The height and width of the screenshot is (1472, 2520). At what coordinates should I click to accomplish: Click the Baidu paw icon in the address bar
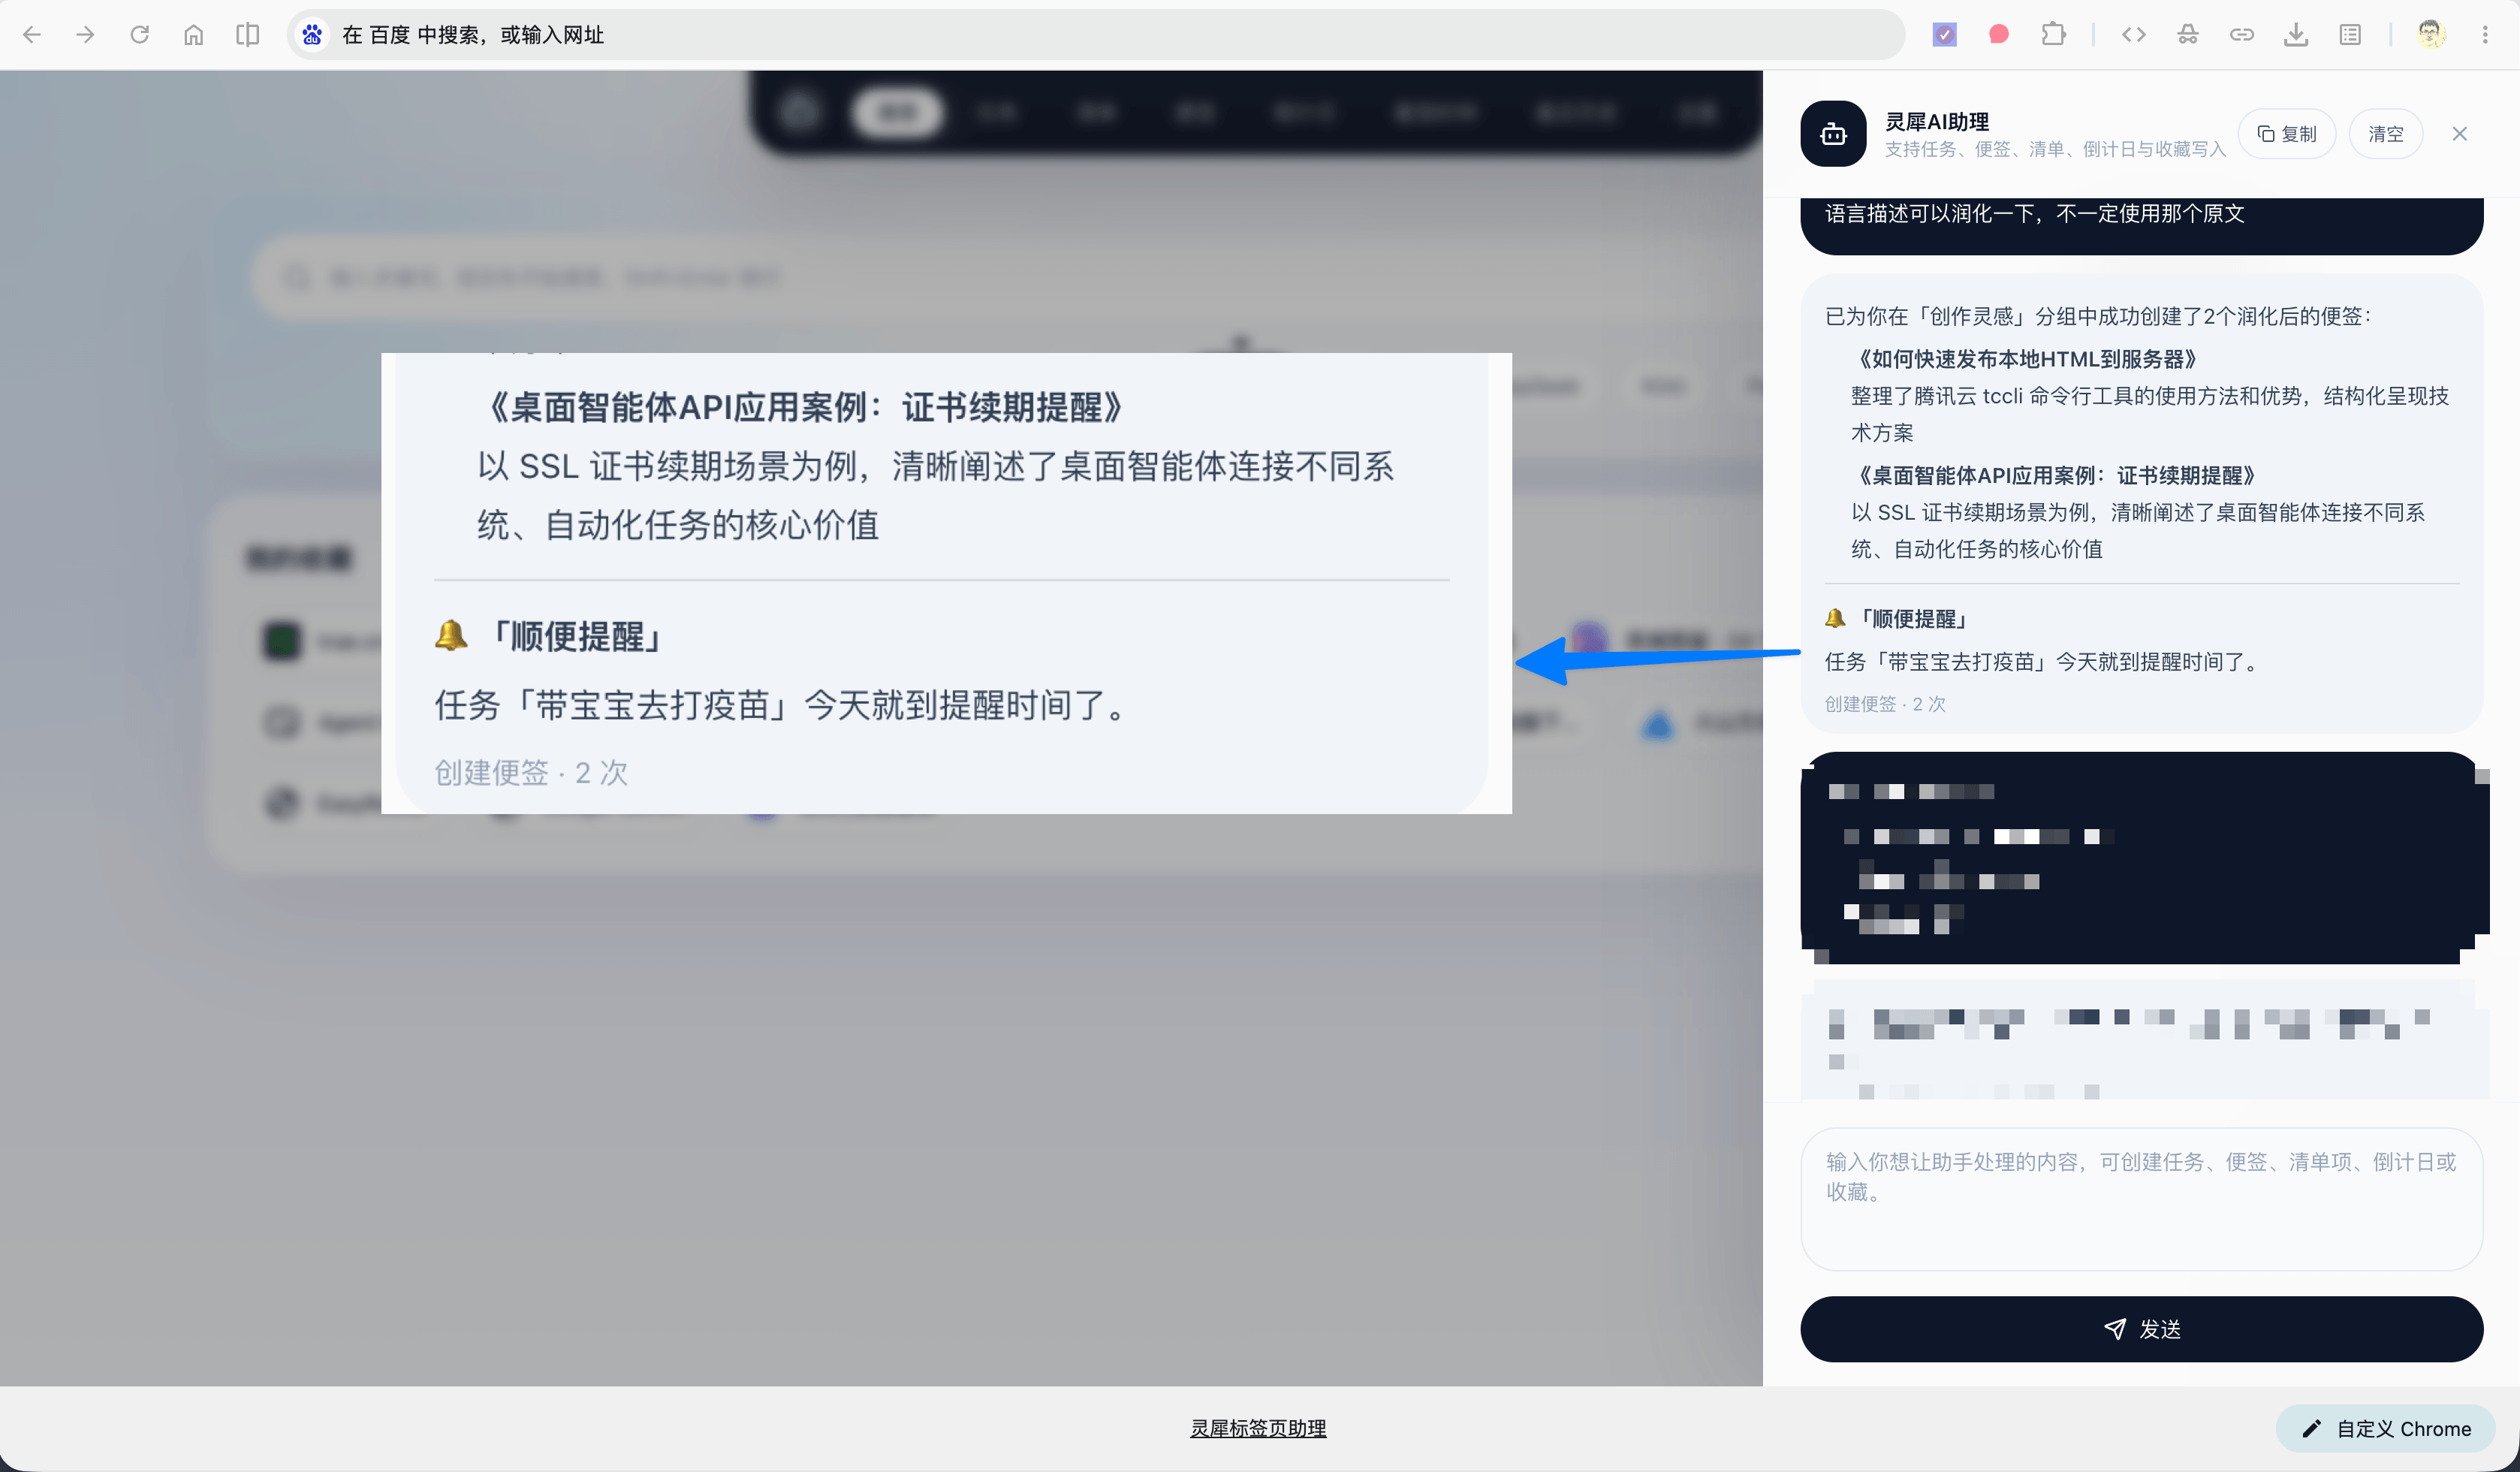click(x=312, y=35)
